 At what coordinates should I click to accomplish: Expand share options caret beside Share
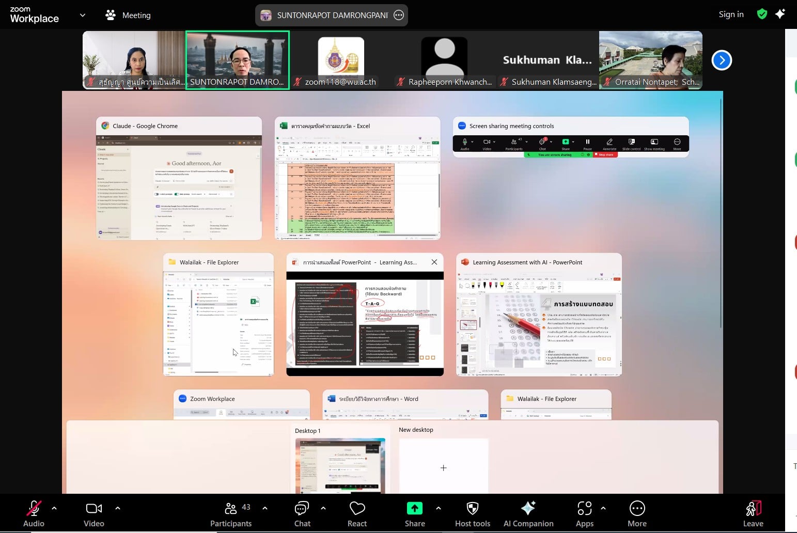point(439,508)
